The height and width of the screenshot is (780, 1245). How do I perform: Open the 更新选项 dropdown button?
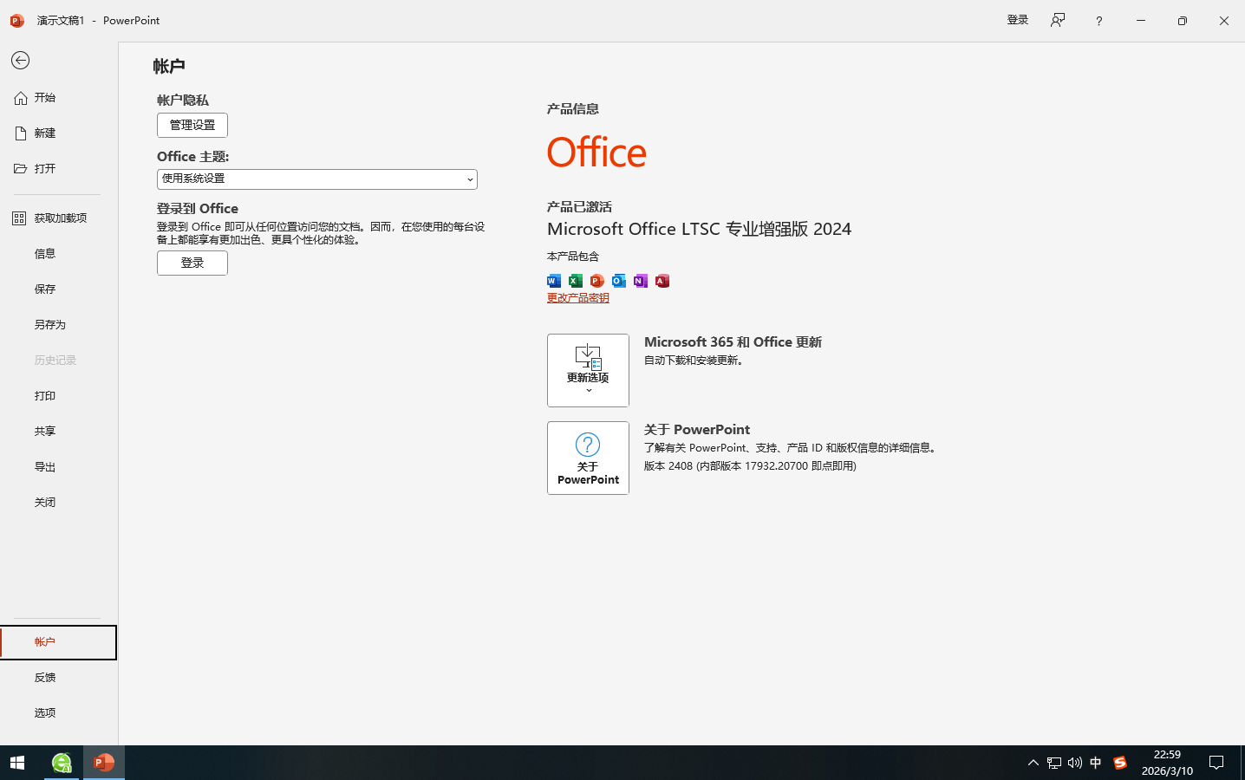click(588, 370)
